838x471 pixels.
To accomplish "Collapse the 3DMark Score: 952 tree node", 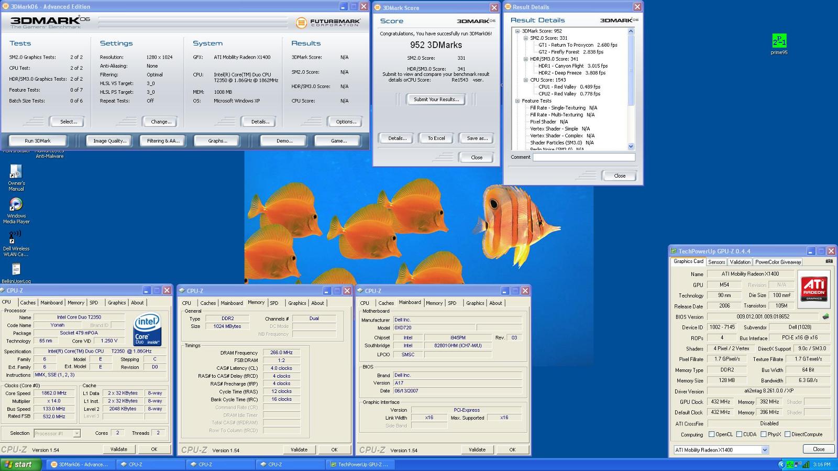I will click(x=517, y=31).
